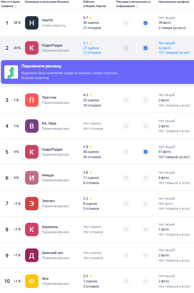Click the Карамель company name

pyautogui.click(x=50, y=227)
